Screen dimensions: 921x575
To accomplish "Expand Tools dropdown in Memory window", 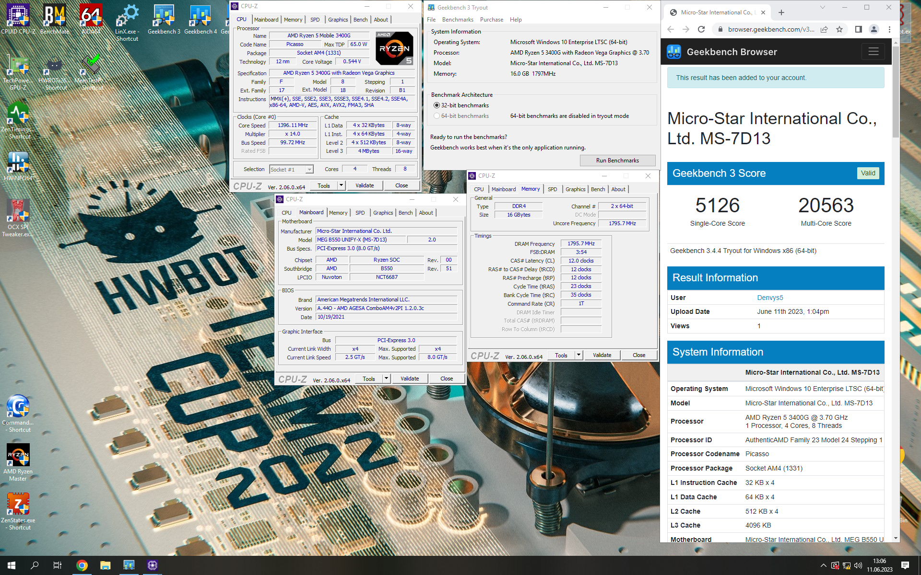I will click(579, 355).
